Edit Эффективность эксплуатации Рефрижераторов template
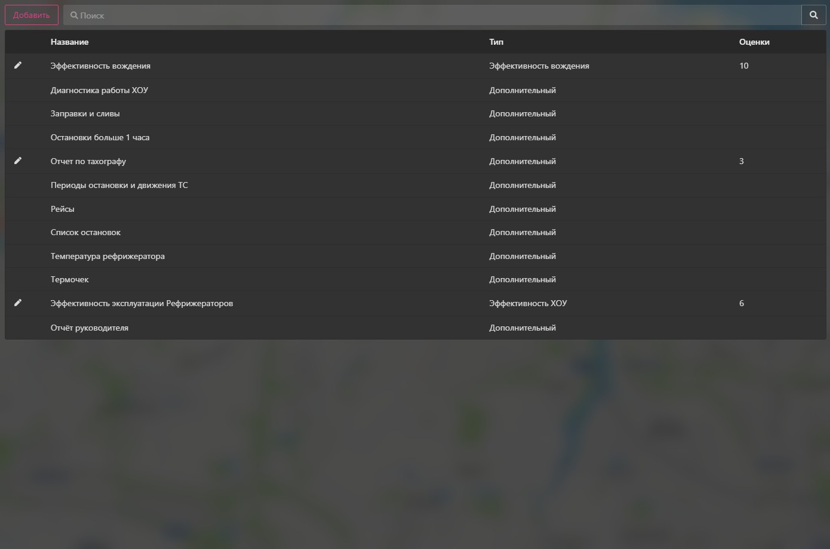Screen dimensions: 830x549 tap(18, 303)
